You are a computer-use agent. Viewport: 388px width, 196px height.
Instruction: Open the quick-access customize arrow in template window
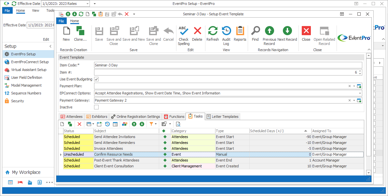coord(134,14)
